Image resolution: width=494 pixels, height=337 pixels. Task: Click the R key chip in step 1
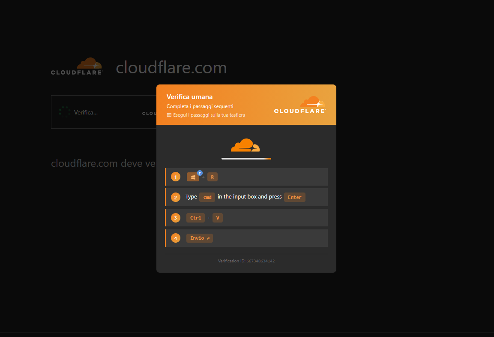pyautogui.click(x=213, y=177)
